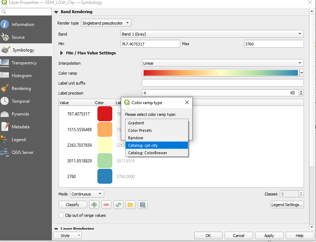Open the Histogram section in the sidebar
This screenshot has height=242, width=316.
21,76
